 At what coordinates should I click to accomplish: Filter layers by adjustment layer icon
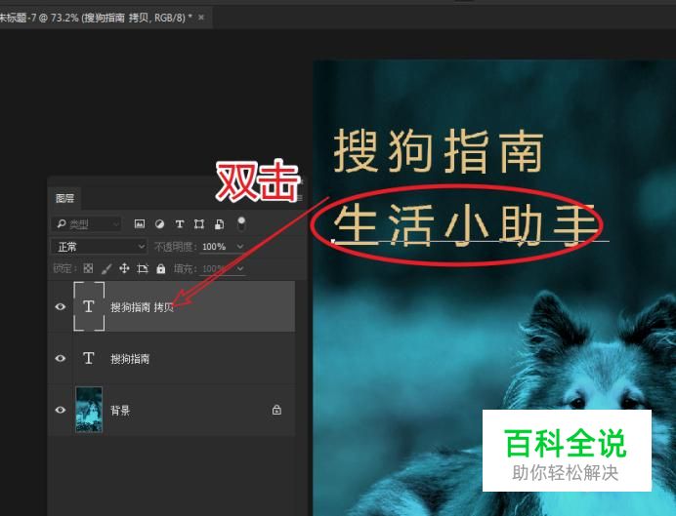[159, 223]
